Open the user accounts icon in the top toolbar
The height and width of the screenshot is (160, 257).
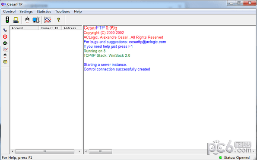click(x=27, y=20)
